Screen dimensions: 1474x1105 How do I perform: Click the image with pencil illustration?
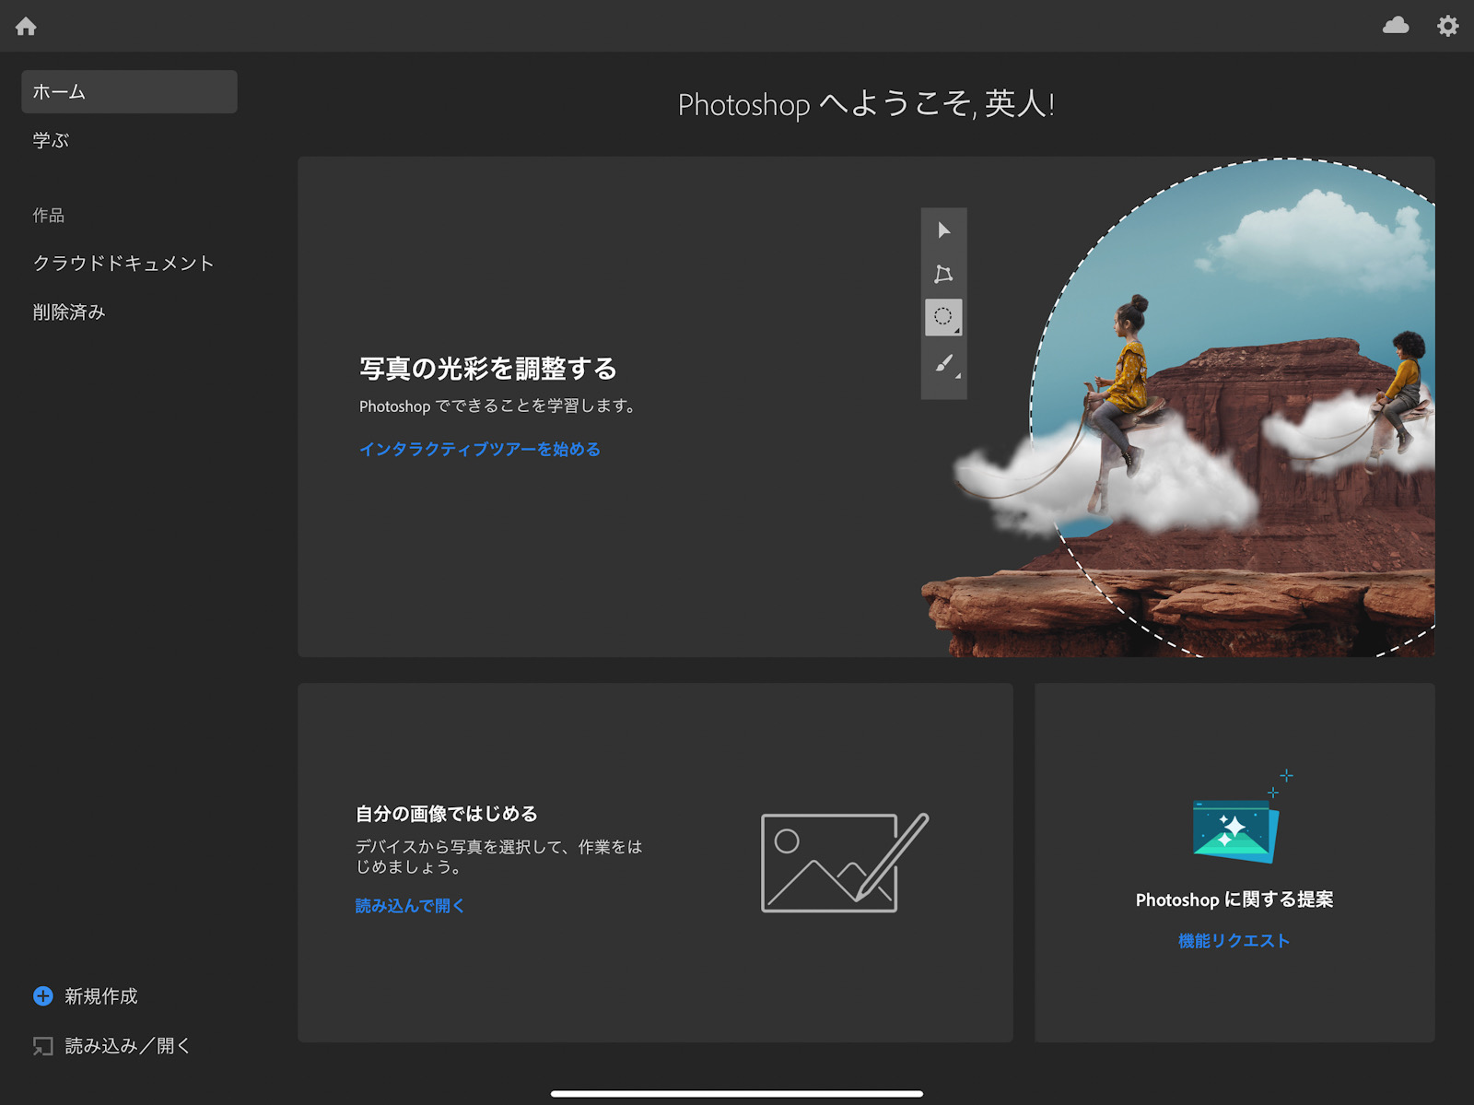click(x=844, y=863)
